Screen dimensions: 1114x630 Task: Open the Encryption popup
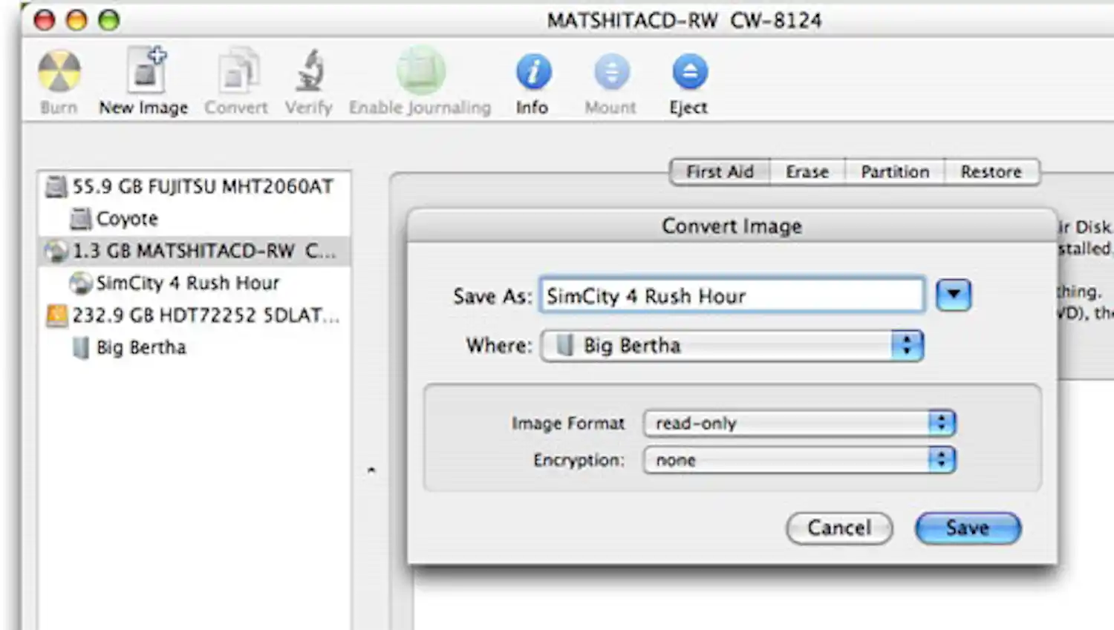pyautogui.click(x=799, y=460)
